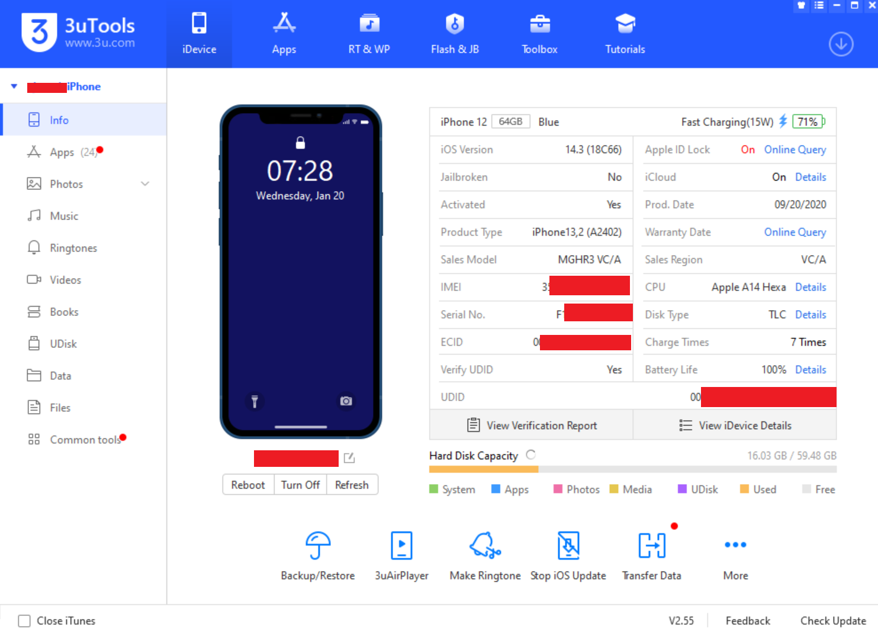The height and width of the screenshot is (629, 878).
Task: Open Books in the sidebar
Action: [84, 312]
